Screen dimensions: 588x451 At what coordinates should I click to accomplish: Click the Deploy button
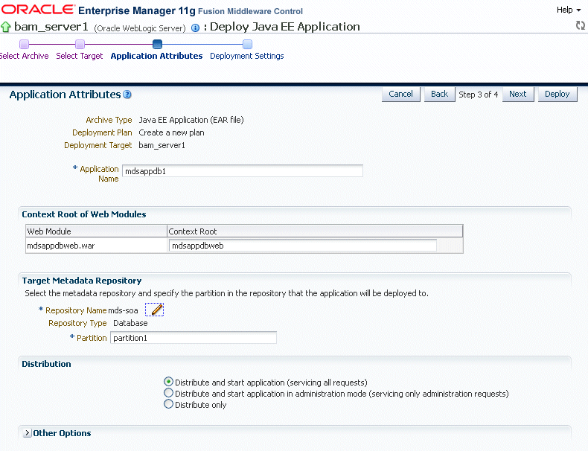click(557, 94)
